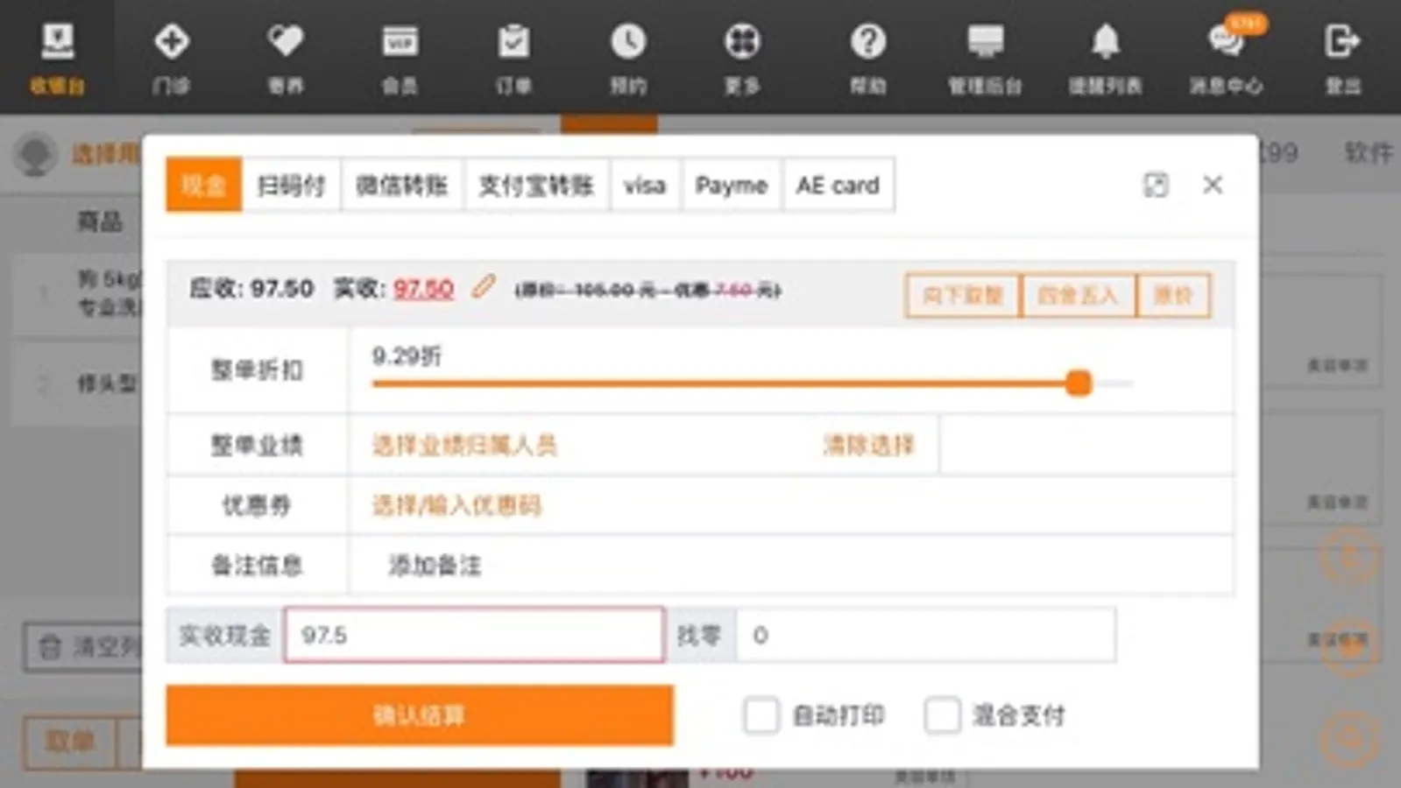Switch to the 微信转账 payment tab
The image size is (1401, 788).
402,185
